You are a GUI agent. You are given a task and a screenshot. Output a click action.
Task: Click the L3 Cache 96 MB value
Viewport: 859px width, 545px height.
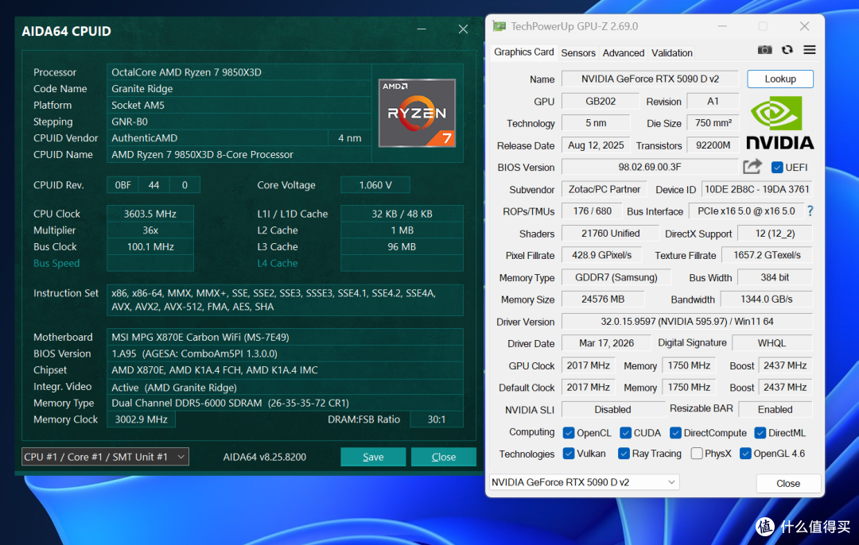point(402,247)
